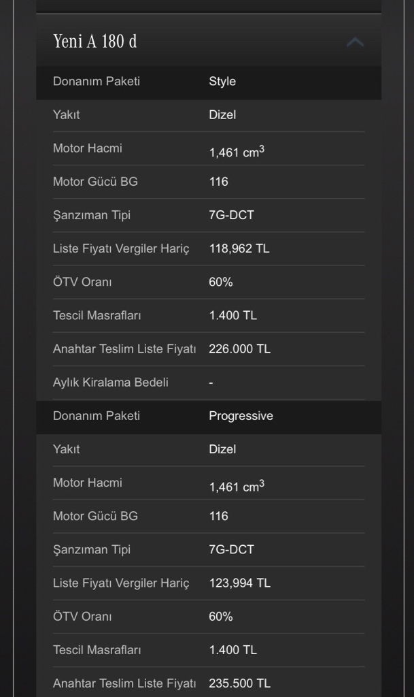414x697 pixels.
Task: Click Progressive Tescil Masrafları 1.400 TL value
Action: click(x=233, y=650)
